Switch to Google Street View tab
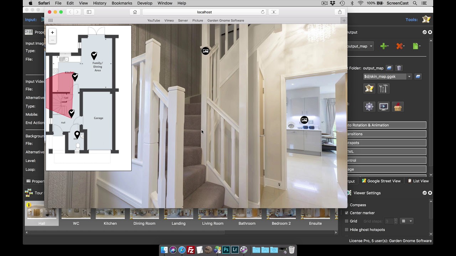The width and height of the screenshot is (456, 256). tap(381, 181)
